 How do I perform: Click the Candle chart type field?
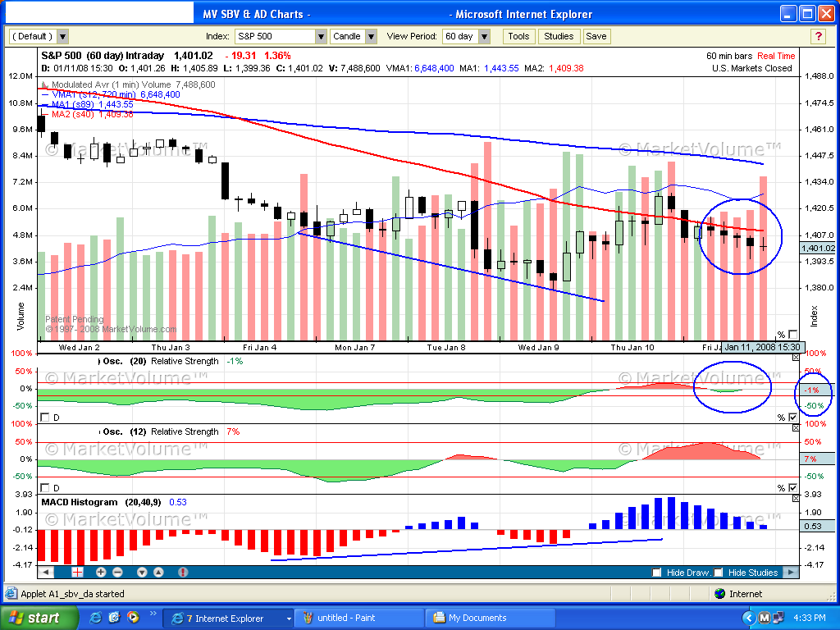click(348, 36)
